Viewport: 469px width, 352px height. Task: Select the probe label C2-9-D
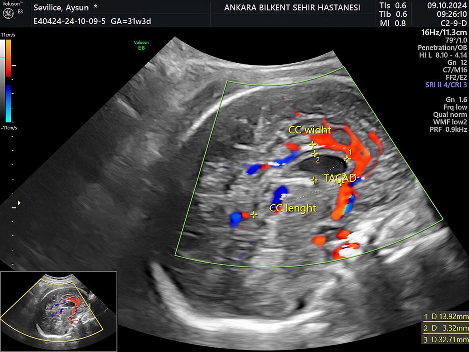pos(454,23)
